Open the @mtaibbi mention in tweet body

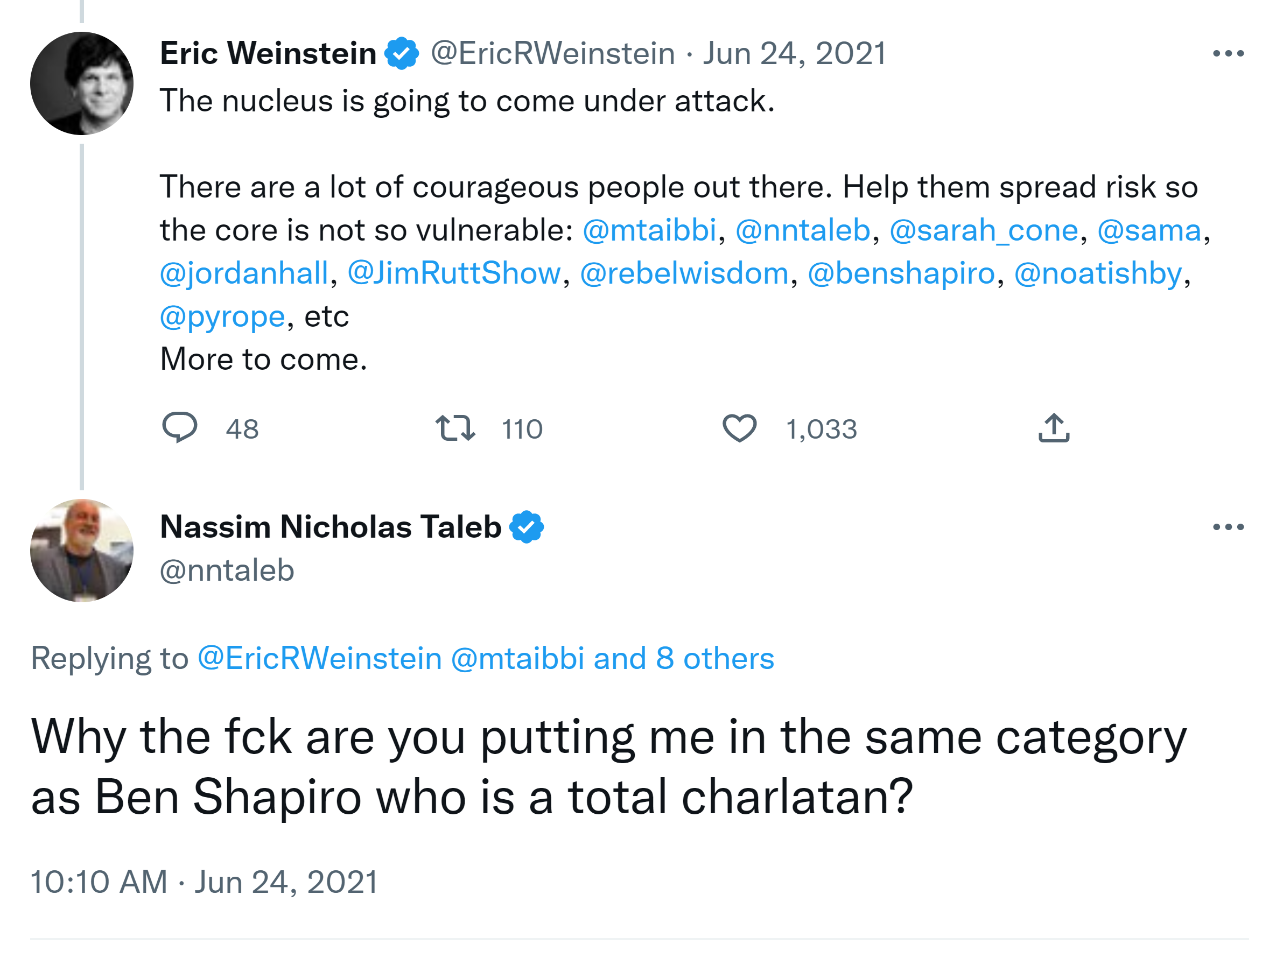[x=649, y=230]
